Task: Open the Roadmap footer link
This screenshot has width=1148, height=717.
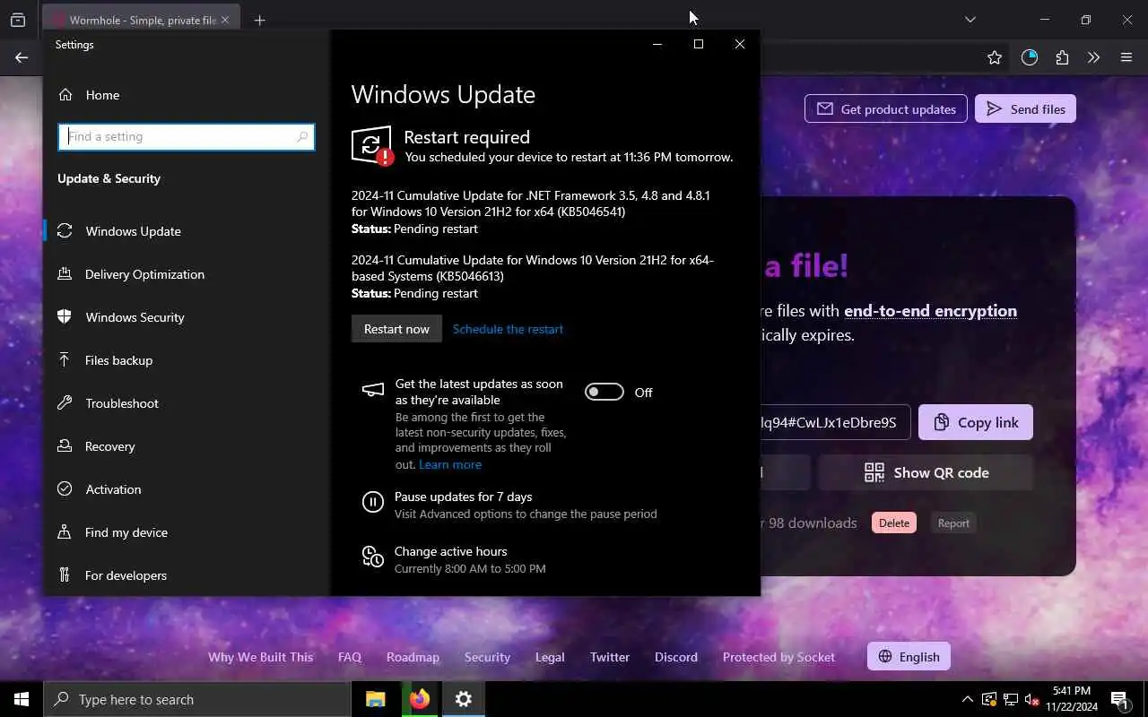Action: (413, 657)
